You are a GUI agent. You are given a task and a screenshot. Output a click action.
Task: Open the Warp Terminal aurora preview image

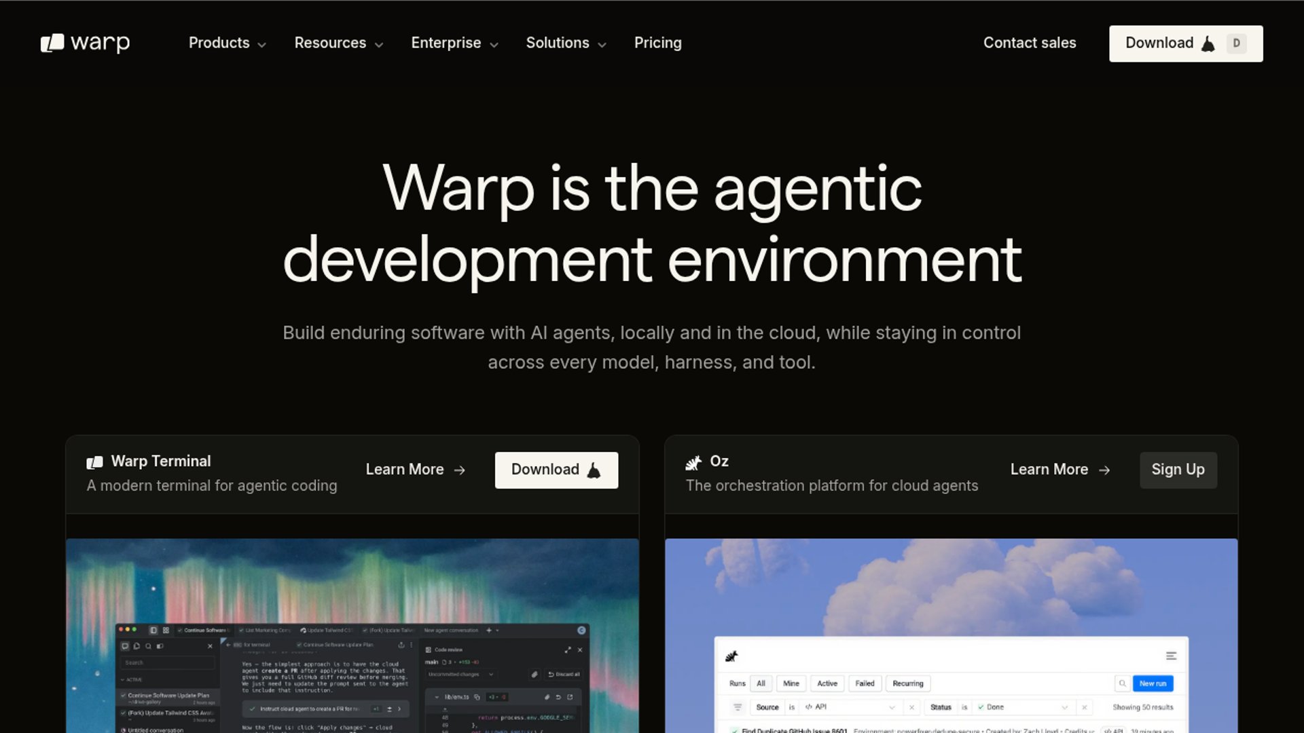(x=352, y=635)
